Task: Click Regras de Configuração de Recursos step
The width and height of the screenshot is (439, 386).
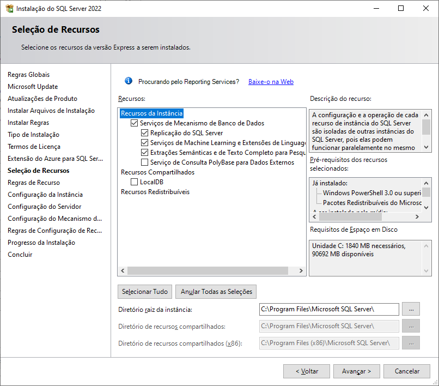Action: click(x=54, y=231)
